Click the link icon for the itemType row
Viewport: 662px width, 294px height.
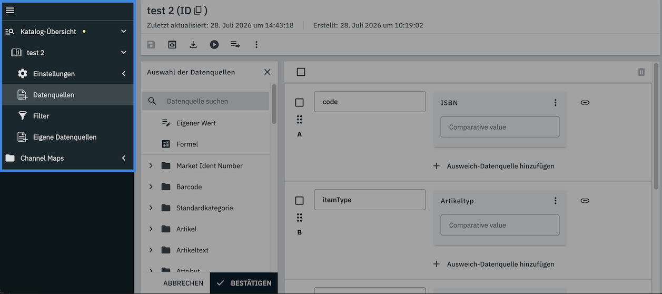pos(585,201)
